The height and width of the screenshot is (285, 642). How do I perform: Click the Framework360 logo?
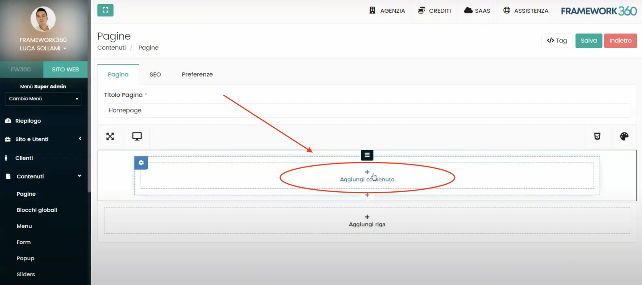(599, 11)
